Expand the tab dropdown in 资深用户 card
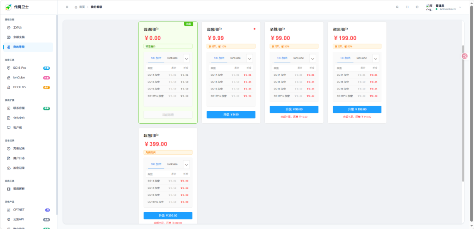Viewport: 474px width, 229px height. [x=375, y=59]
